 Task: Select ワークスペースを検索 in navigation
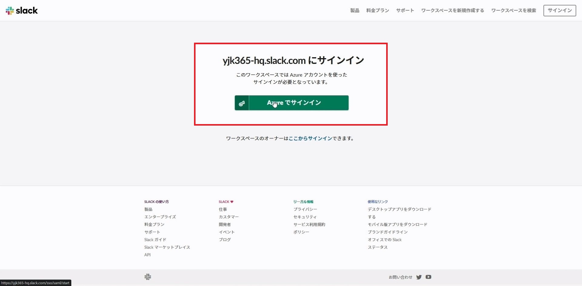pos(513,10)
